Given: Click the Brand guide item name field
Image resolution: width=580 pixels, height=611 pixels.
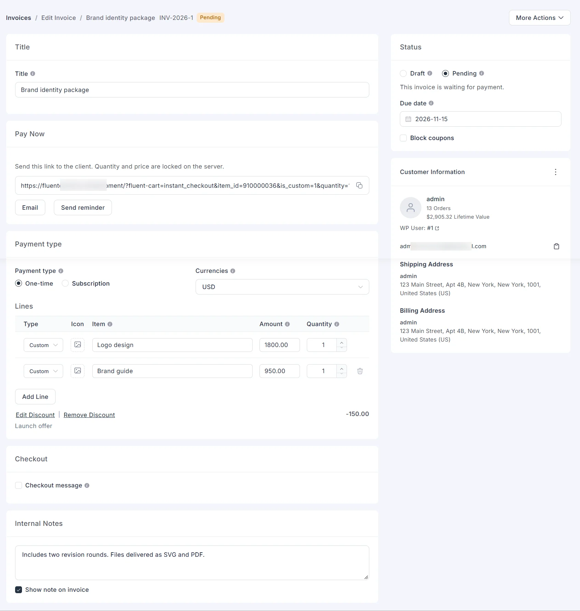Looking at the screenshot, I should pyautogui.click(x=172, y=371).
